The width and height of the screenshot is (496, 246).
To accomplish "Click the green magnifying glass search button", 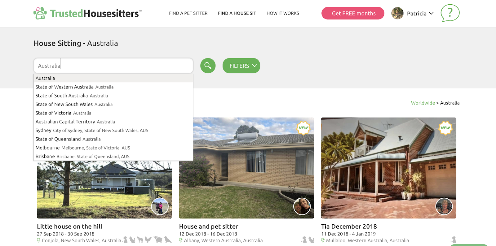I will (208, 66).
